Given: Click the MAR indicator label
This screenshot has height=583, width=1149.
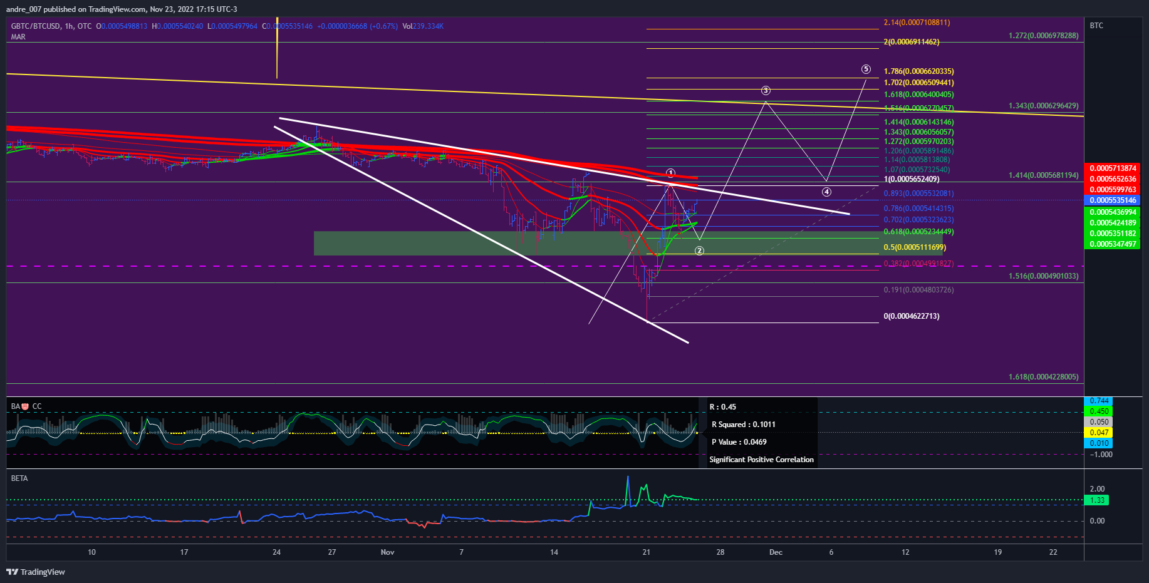Looking at the screenshot, I should point(18,37).
